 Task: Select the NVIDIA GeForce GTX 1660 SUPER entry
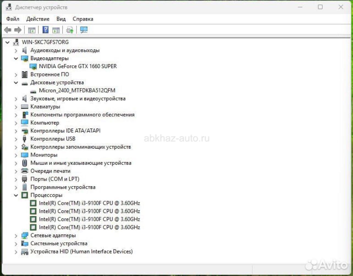pyautogui.click(x=78, y=66)
